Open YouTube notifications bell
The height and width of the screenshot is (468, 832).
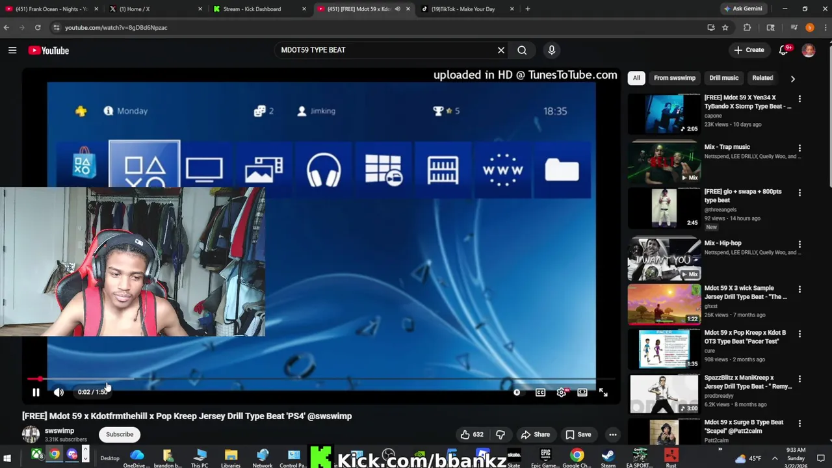tap(784, 50)
